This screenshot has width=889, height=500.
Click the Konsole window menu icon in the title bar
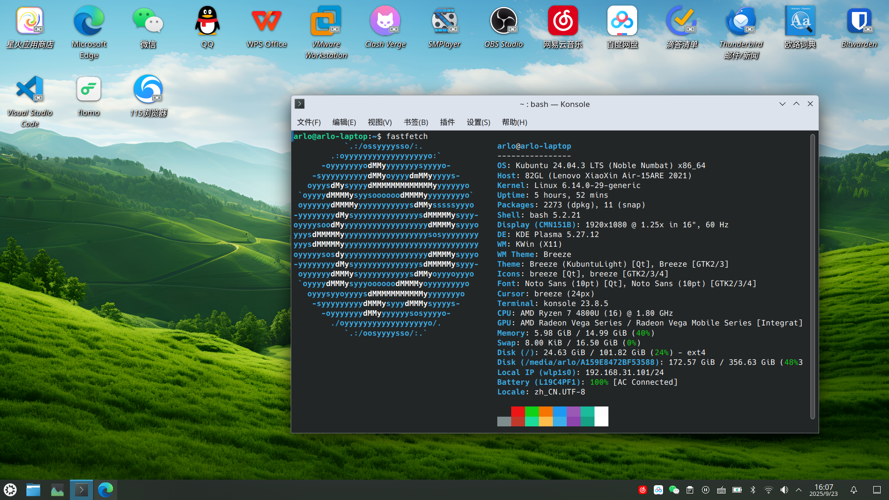(300, 104)
